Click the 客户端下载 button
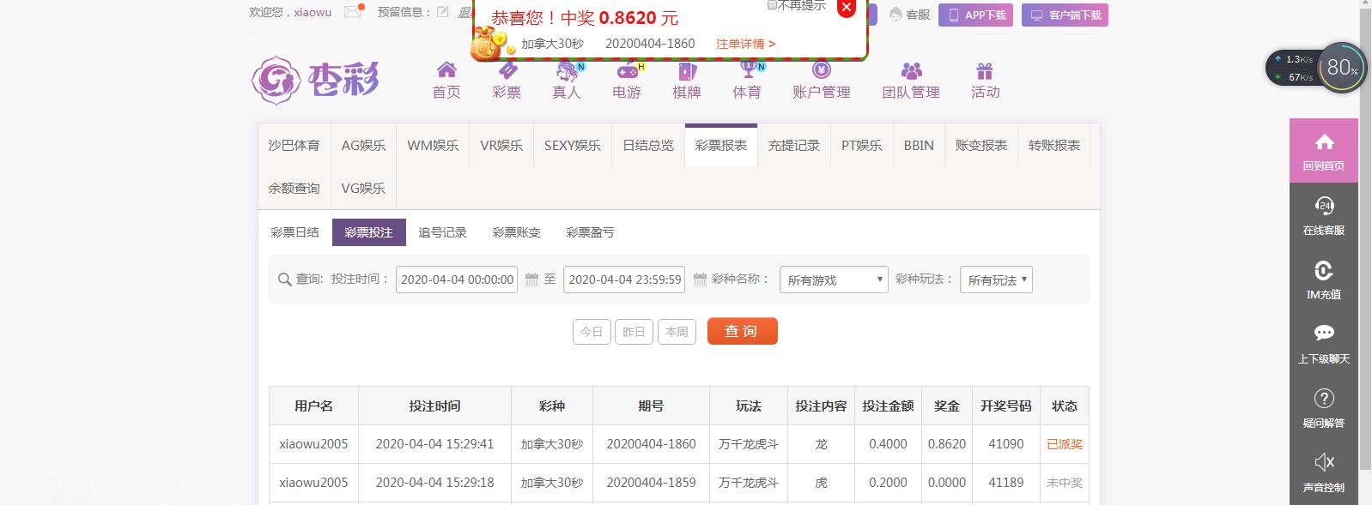The image size is (1372, 505). [x=1065, y=15]
